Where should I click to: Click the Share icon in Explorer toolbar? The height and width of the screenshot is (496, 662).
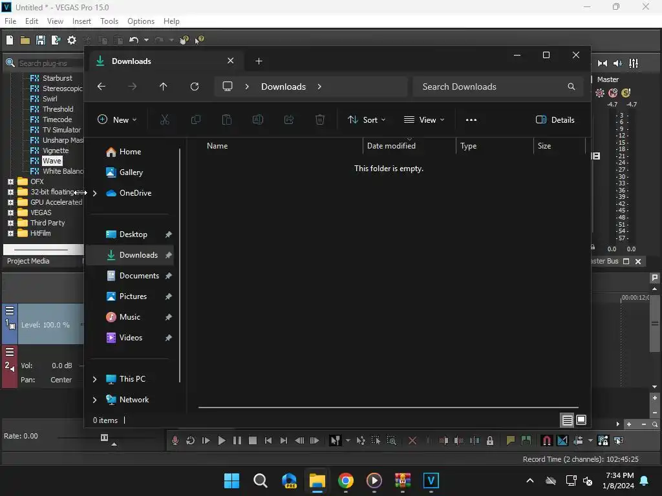[x=289, y=119]
